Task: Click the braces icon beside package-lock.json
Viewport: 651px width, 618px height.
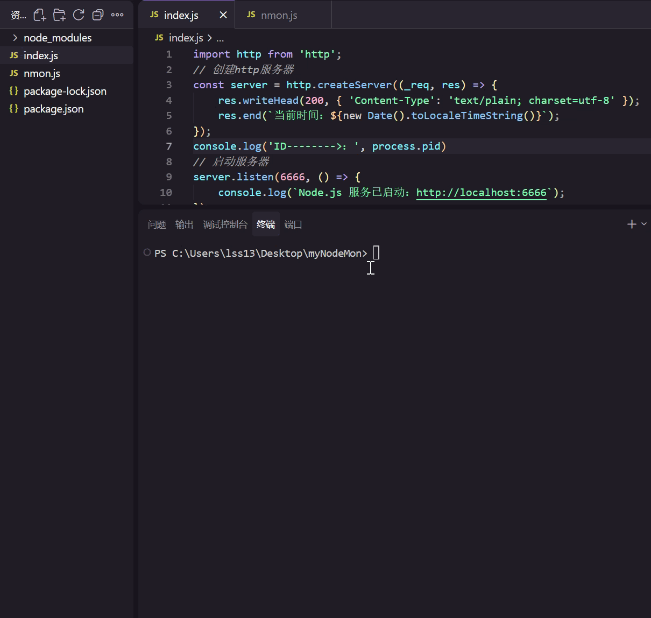Action: [x=14, y=91]
